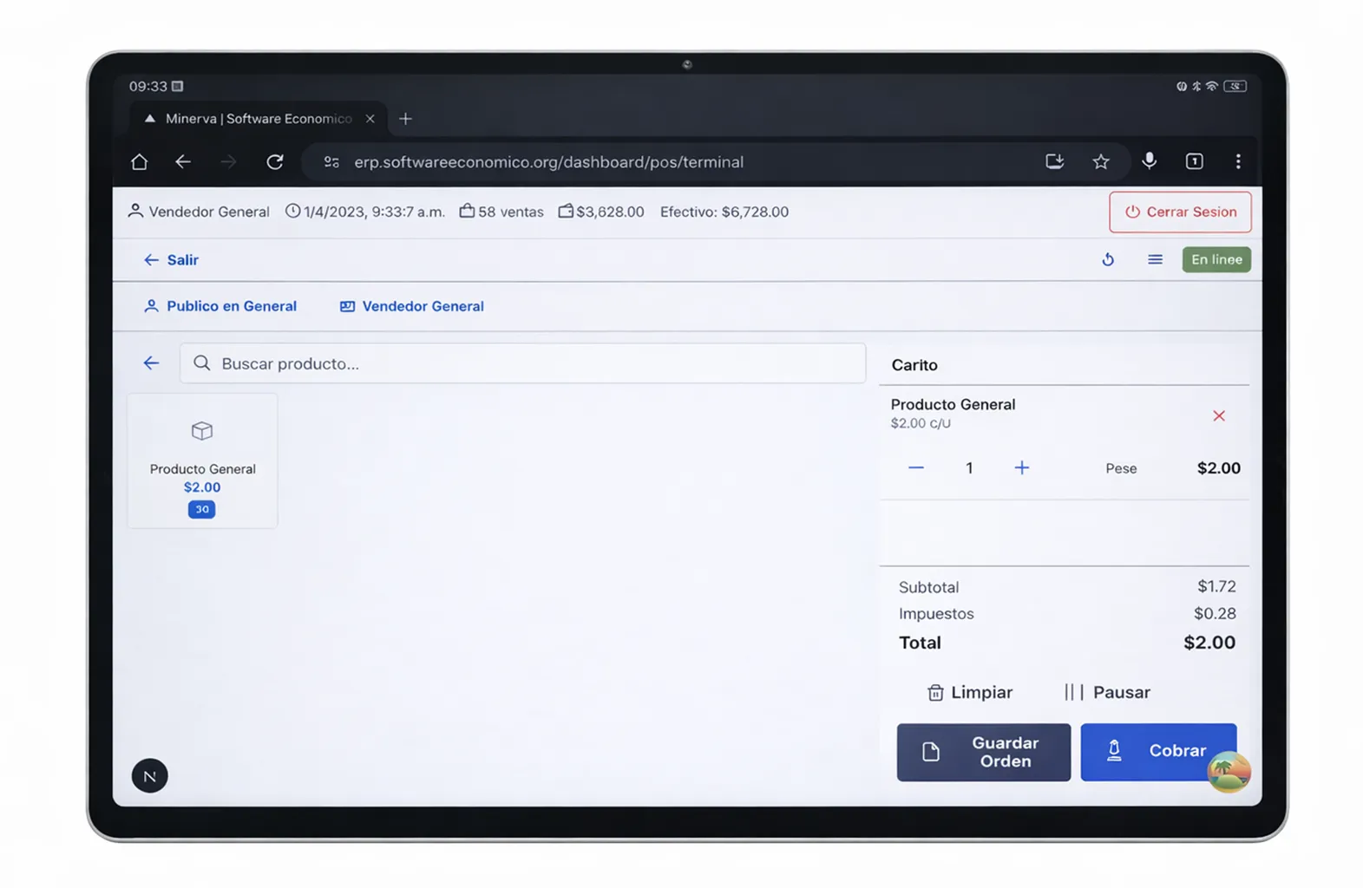Screen dimensions: 1363x888
Task: Select the Vendedor General seller
Action: click(412, 306)
